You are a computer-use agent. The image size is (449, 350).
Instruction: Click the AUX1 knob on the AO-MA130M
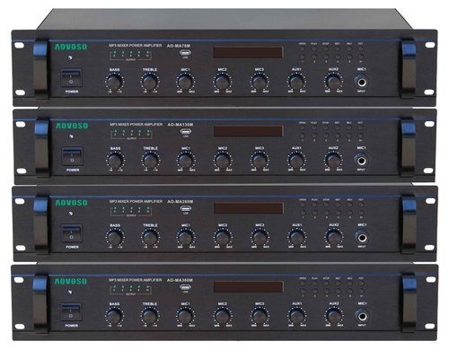[x=296, y=160]
